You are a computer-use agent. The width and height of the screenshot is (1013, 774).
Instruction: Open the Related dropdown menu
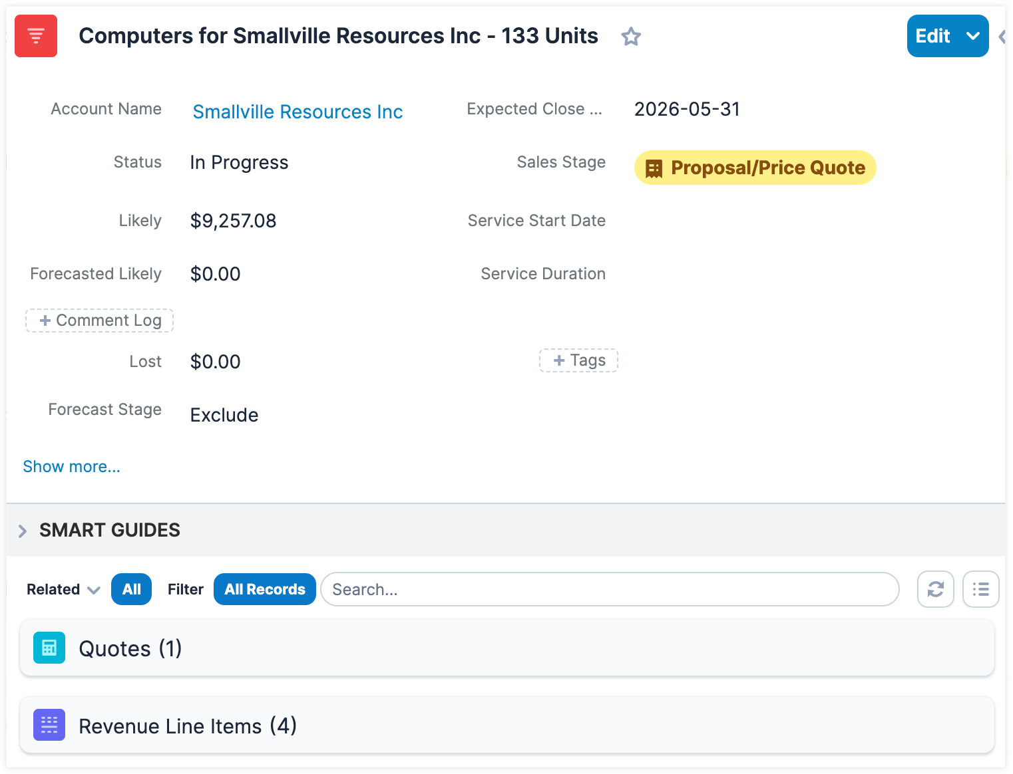[63, 589]
